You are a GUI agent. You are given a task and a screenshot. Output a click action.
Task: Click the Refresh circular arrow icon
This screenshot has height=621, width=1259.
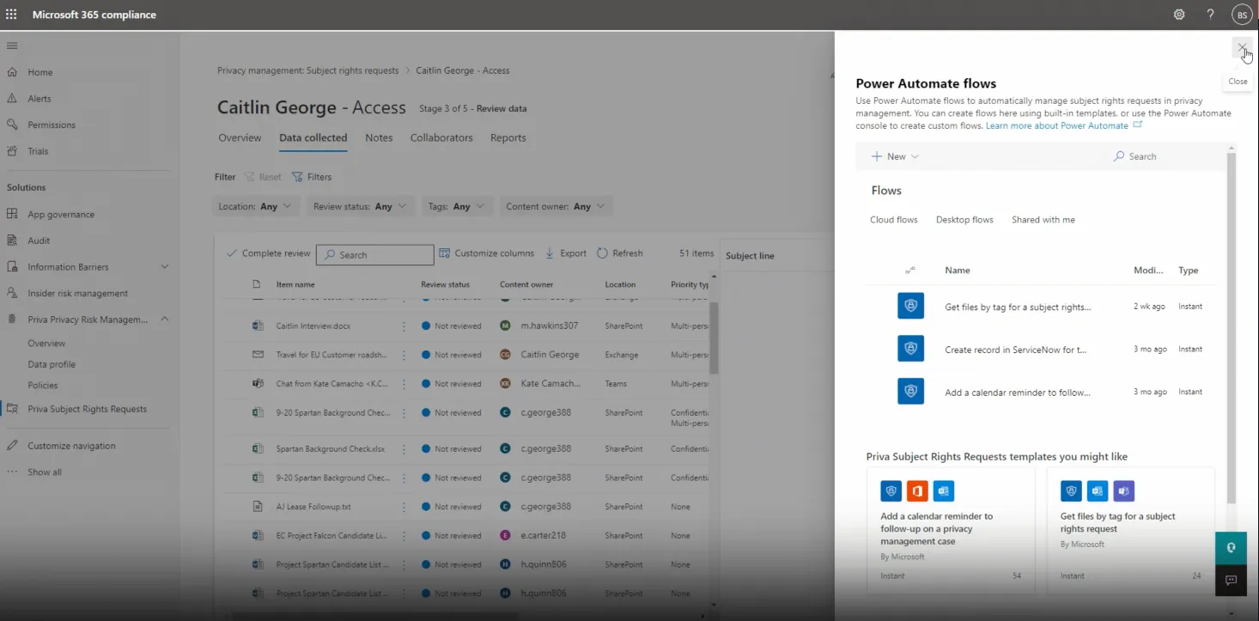pos(602,253)
